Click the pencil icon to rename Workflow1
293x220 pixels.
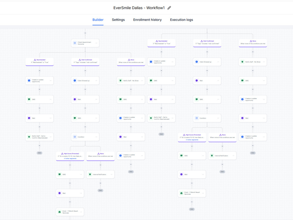coord(169,8)
